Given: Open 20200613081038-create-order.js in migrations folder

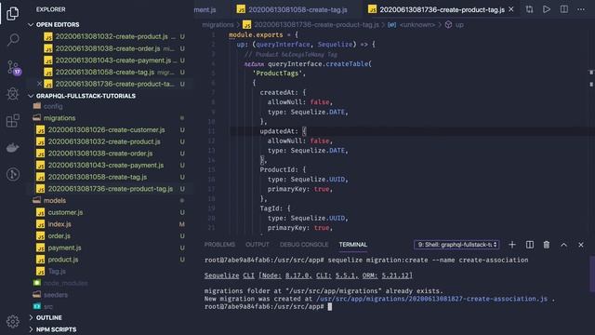Looking at the screenshot, I should (x=100, y=154).
